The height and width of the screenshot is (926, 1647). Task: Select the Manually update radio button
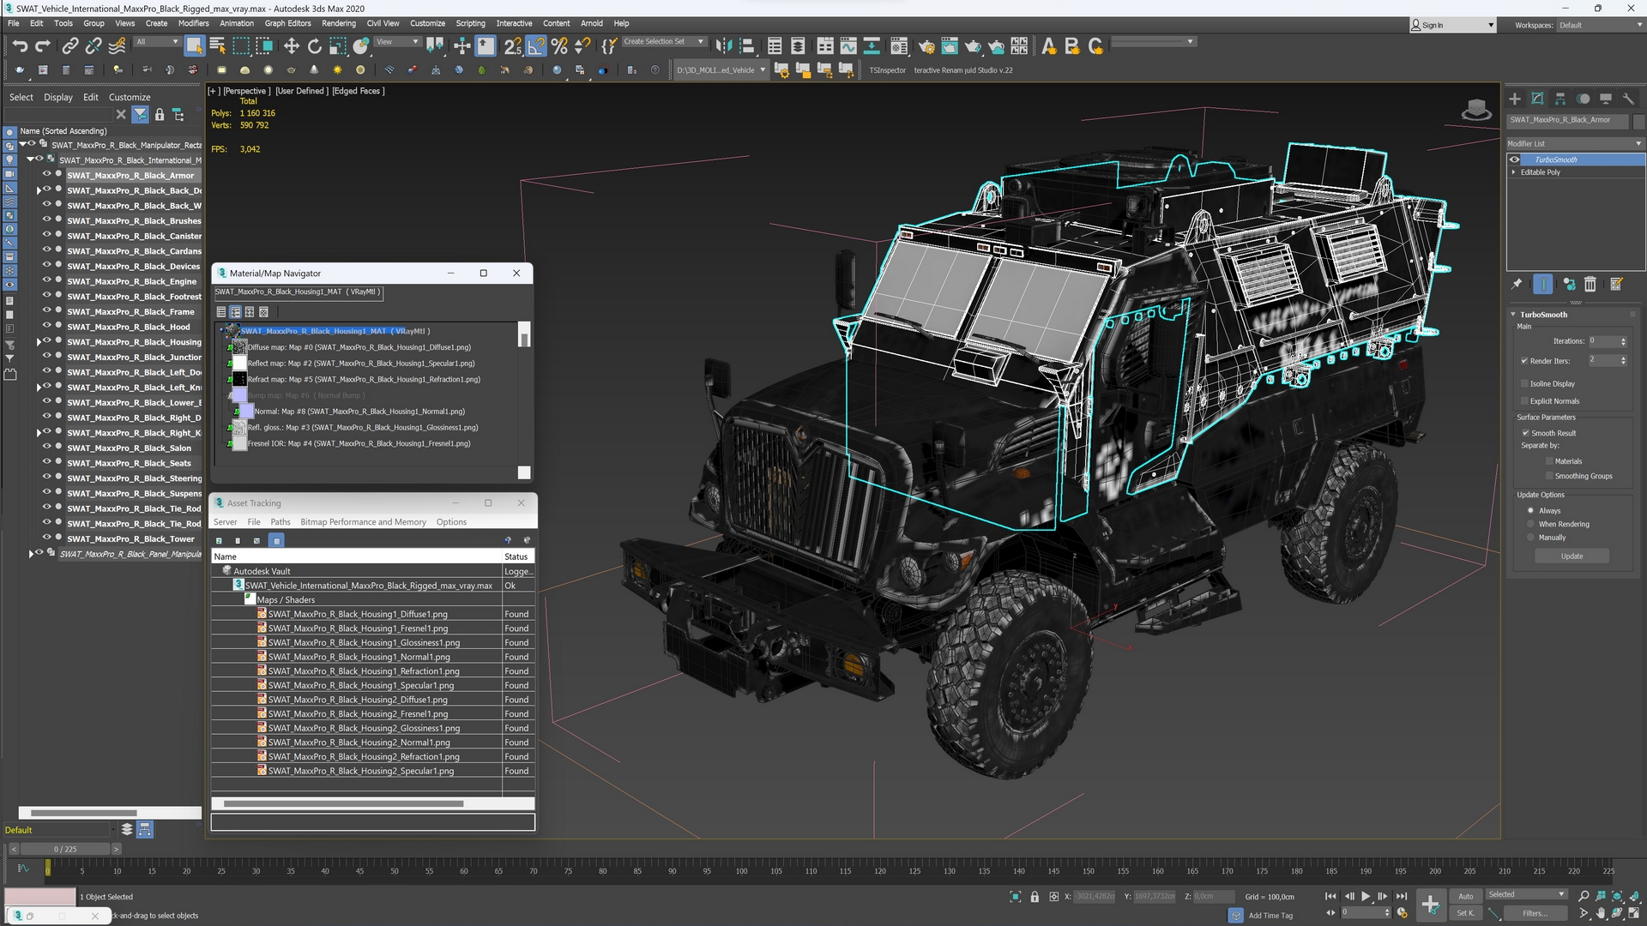pos(1530,538)
